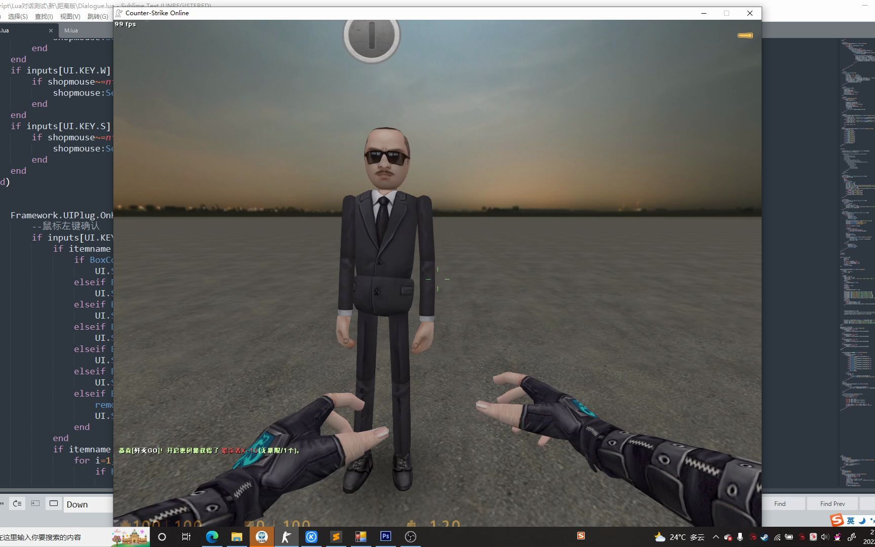Click the orange highlighted launcher icon on taskbar
Image resolution: width=875 pixels, height=547 pixels.
261,537
